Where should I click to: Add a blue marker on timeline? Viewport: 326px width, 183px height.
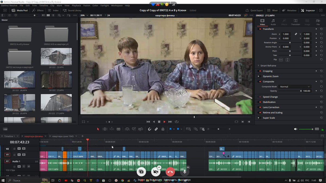click(x=178, y=129)
